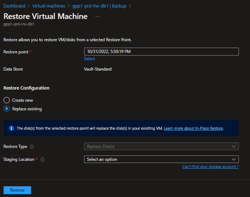The width and height of the screenshot is (250, 197).
Task: Click the blue info icon in the banner
Action: [11, 128]
